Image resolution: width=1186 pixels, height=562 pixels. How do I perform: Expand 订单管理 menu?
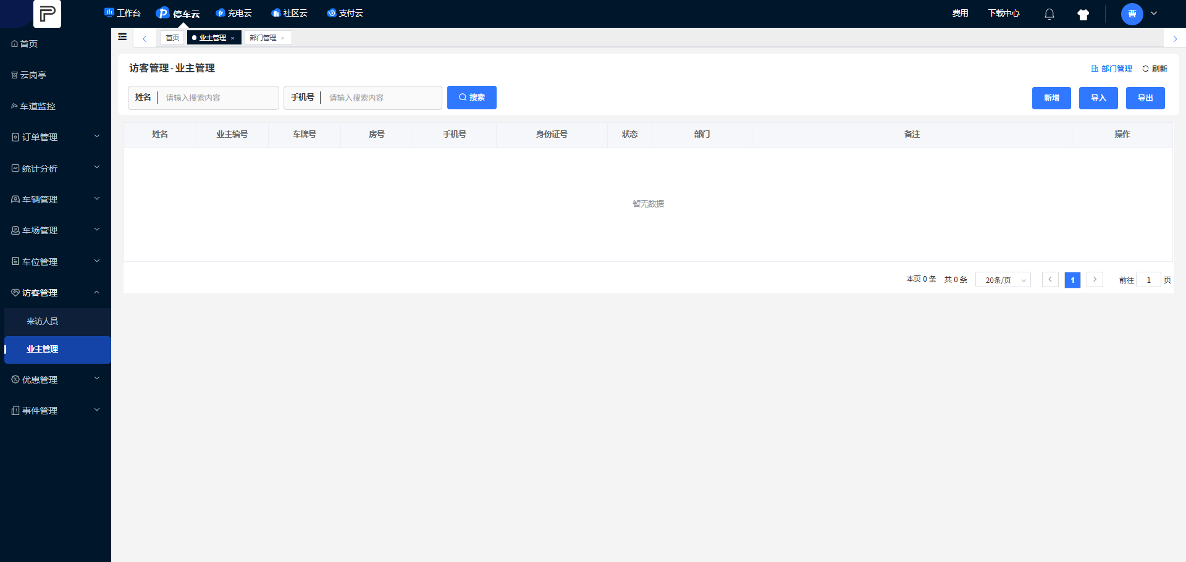click(x=56, y=137)
